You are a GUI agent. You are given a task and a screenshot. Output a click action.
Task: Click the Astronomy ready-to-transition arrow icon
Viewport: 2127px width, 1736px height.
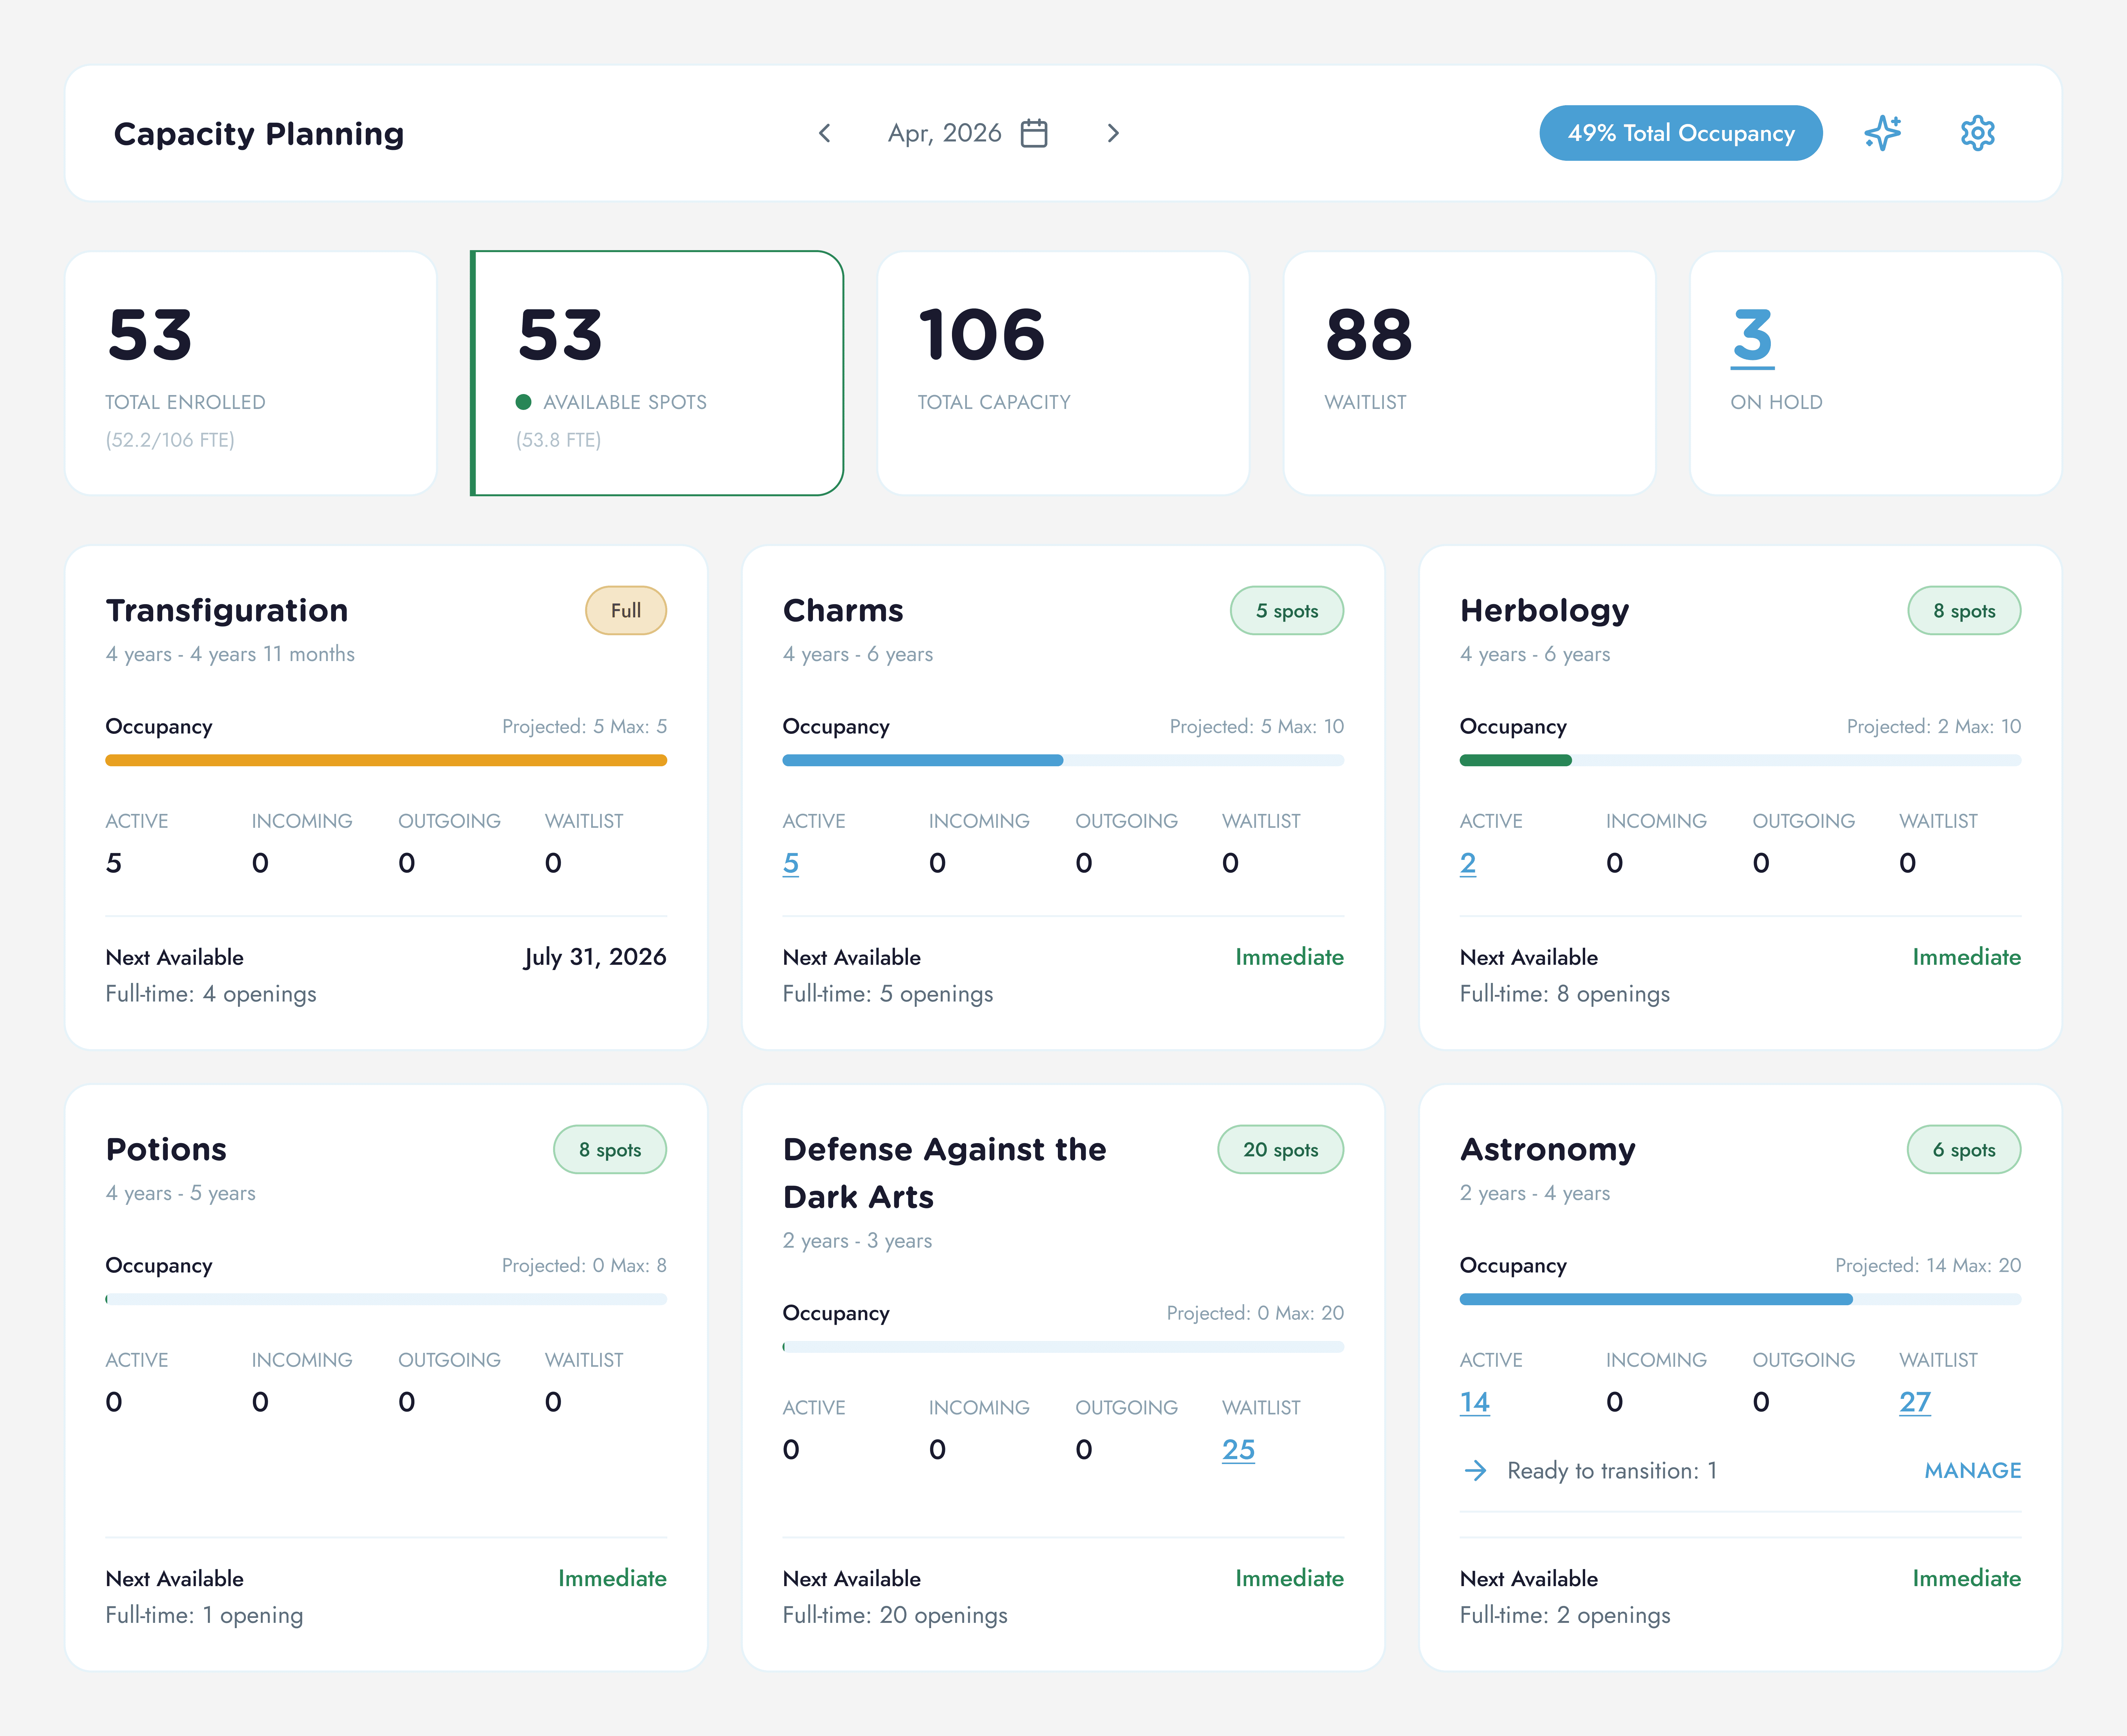tap(1475, 1470)
